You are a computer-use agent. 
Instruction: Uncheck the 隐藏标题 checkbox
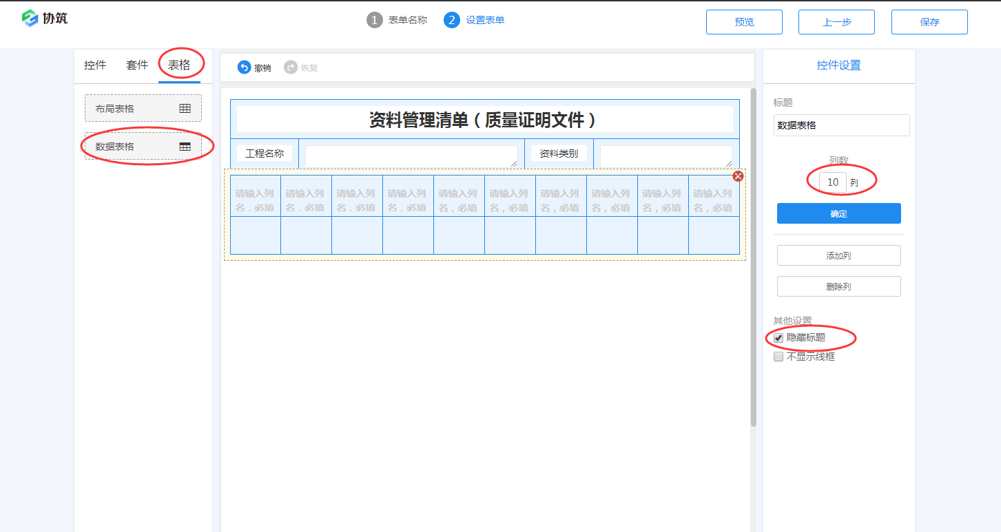coord(778,338)
